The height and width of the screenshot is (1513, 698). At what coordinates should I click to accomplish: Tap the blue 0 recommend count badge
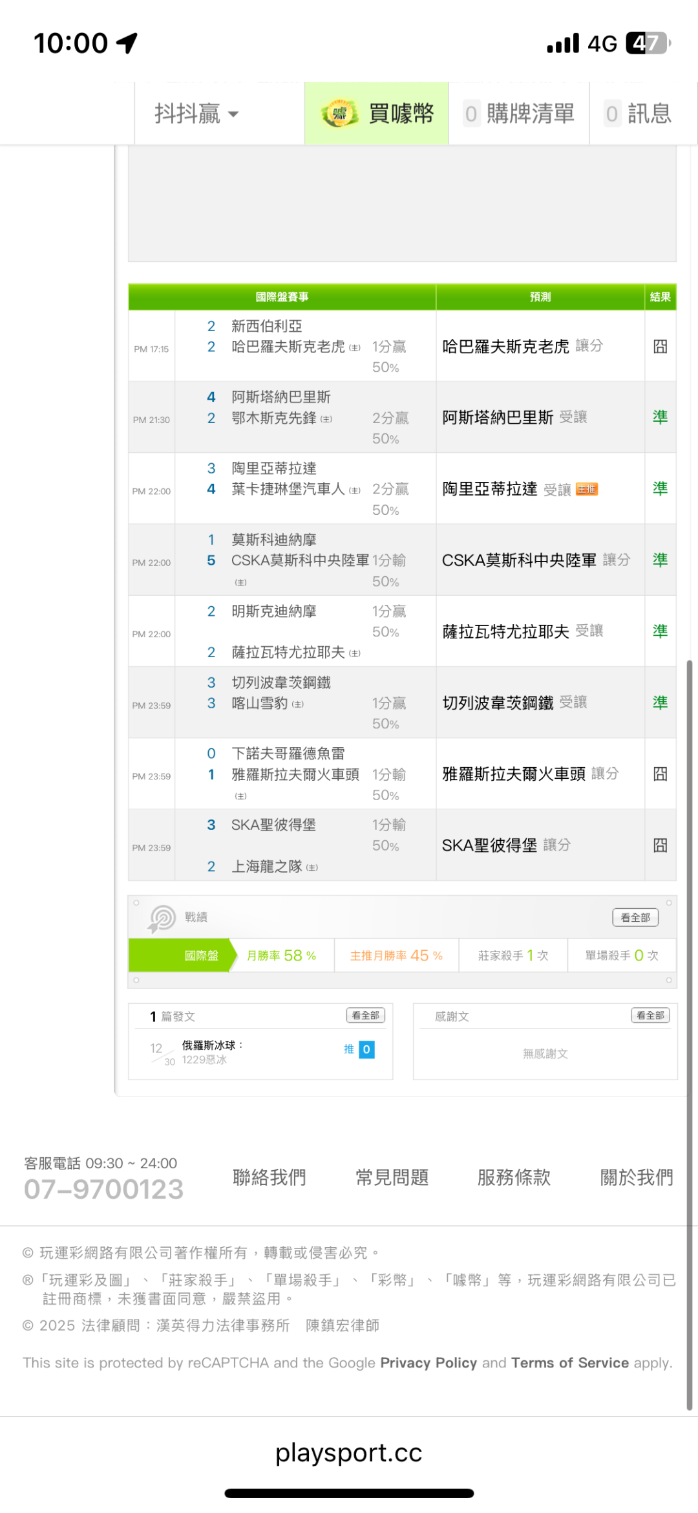366,1049
